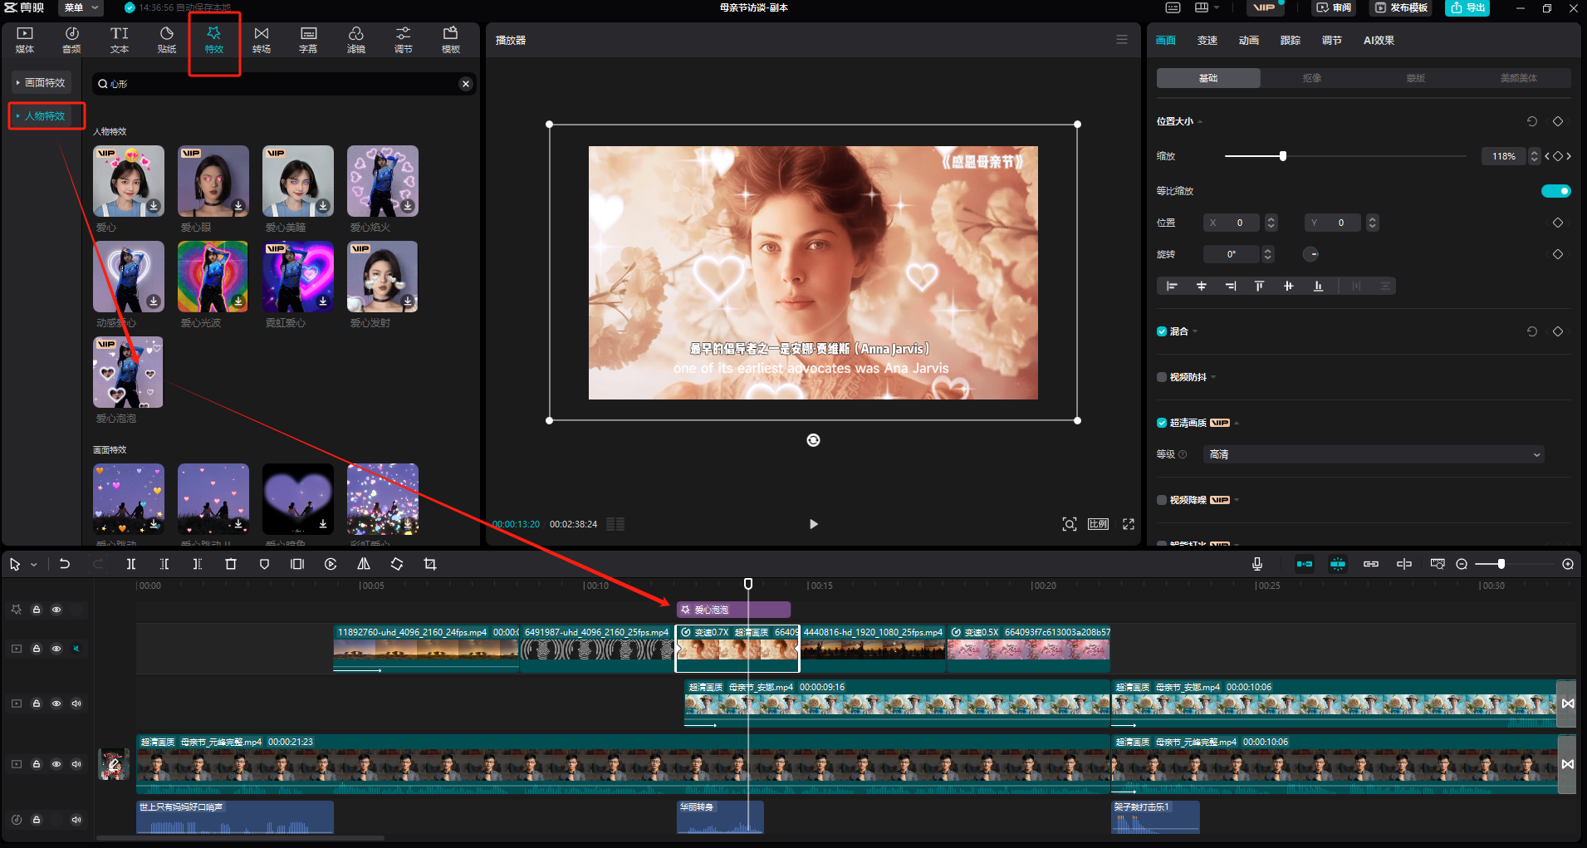Viewport: 1587px width, 848px height.
Task: Split the clip at the playhead
Action: [x=131, y=564]
